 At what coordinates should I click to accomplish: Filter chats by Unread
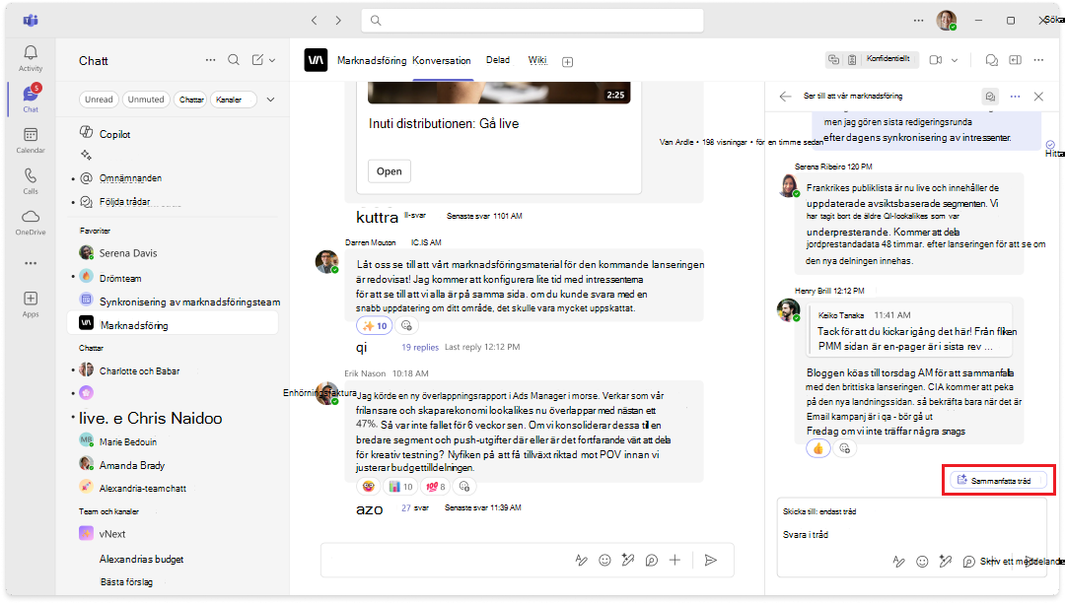coord(99,100)
